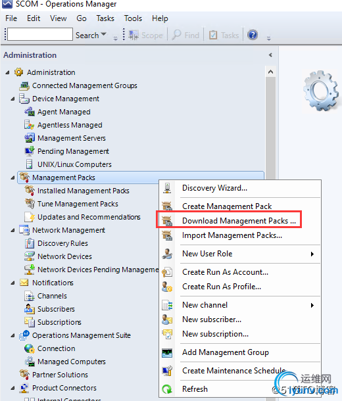Click the Agentless Managed icon
Screen dimensions: 342x401
[x=30, y=125]
